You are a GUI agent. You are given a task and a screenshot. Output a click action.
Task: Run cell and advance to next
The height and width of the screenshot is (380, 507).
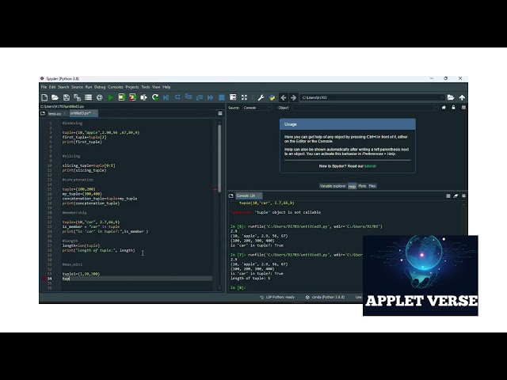132,97
